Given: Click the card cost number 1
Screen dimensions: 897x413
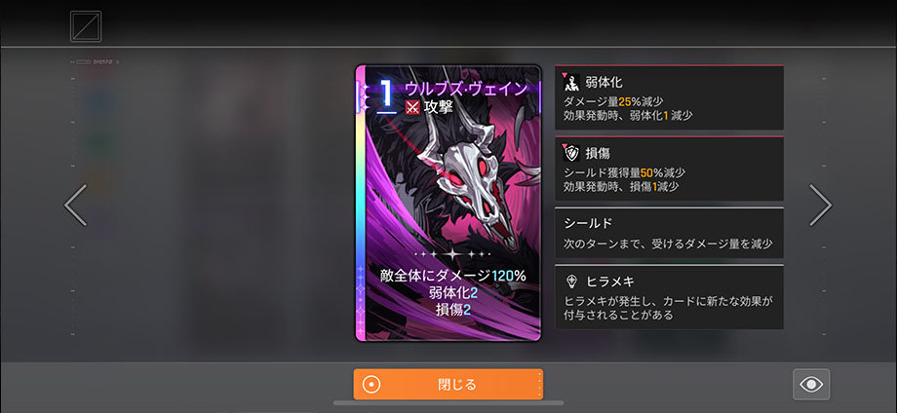Looking at the screenshot, I should 387,94.
